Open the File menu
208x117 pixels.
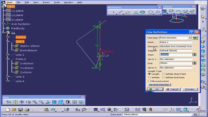click(19, 2)
